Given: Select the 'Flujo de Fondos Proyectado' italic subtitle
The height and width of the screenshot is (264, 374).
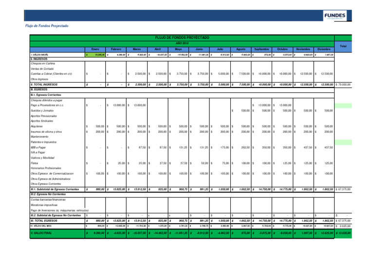Looking at the screenshot, I should coord(47,26).
